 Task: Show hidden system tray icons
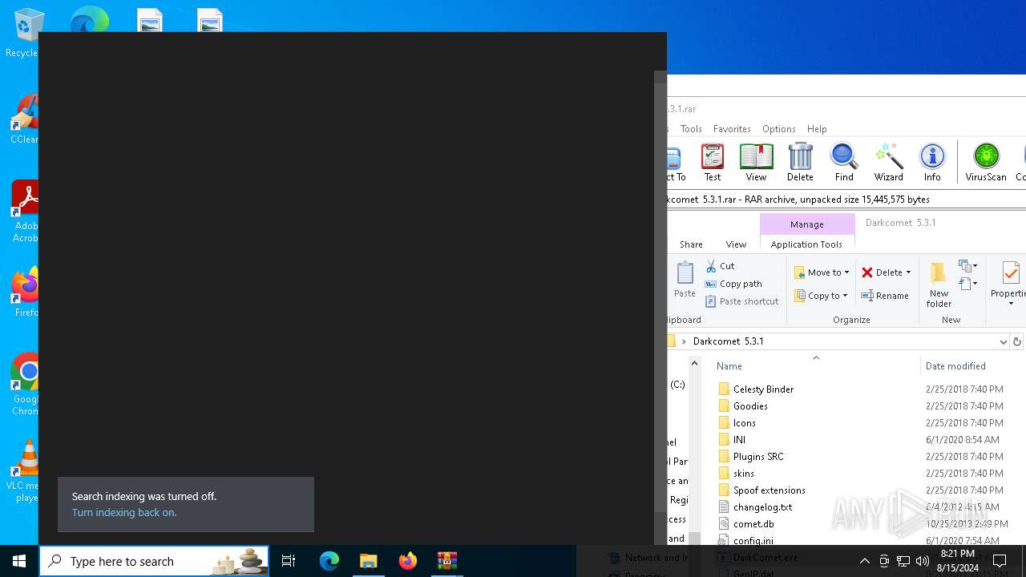[x=864, y=561]
